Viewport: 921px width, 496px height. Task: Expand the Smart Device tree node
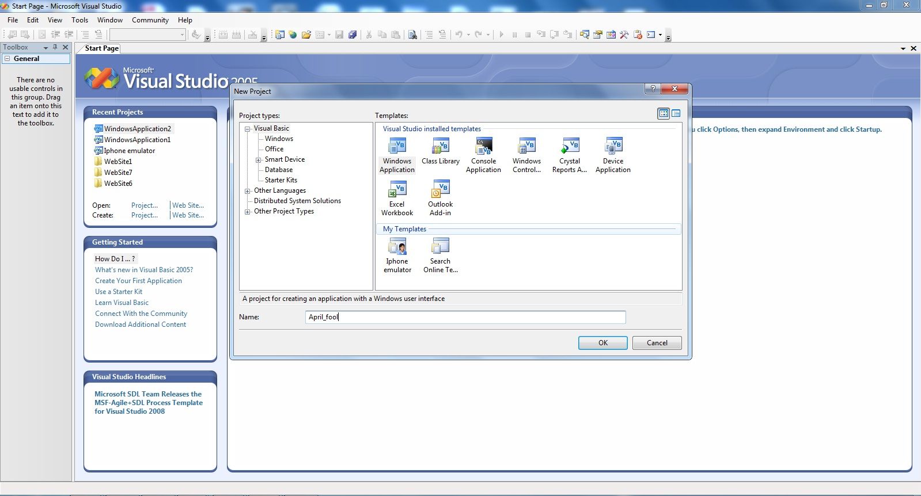[x=259, y=160]
